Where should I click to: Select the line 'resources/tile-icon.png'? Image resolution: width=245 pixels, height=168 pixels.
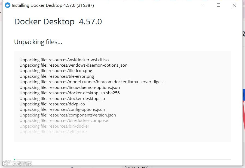pos(56,71)
